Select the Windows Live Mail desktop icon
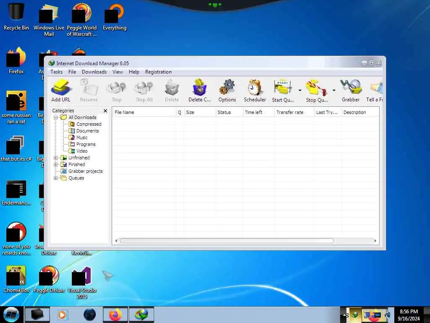 click(49, 20)
